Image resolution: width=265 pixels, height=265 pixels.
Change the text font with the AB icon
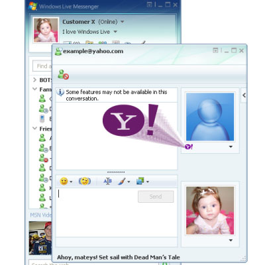tap(107, 182)
